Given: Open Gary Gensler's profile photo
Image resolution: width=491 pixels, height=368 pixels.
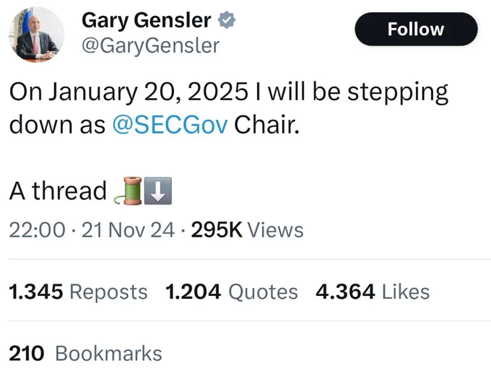Looking at the screenshot, I should tap(36, 35).
